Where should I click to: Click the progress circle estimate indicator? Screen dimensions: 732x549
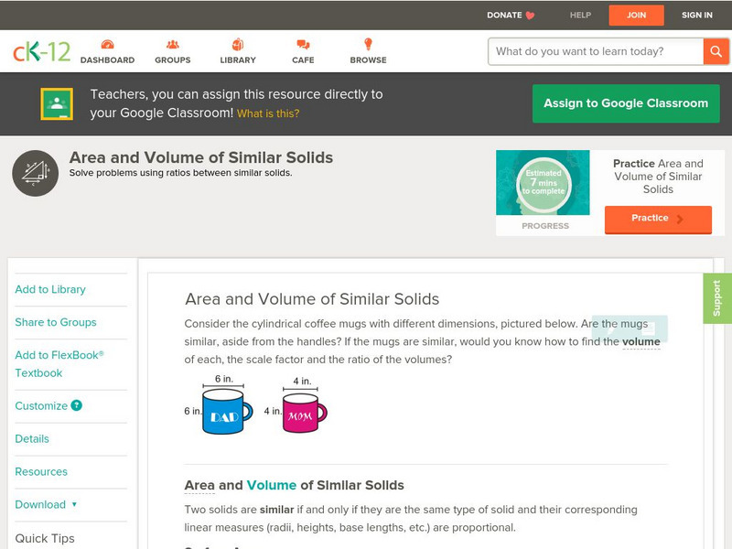pos(544,181)
